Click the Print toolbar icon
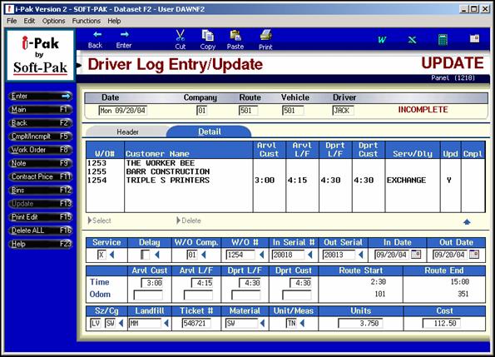The height and width of the screenshot is (357, 495). pos(266,36)
